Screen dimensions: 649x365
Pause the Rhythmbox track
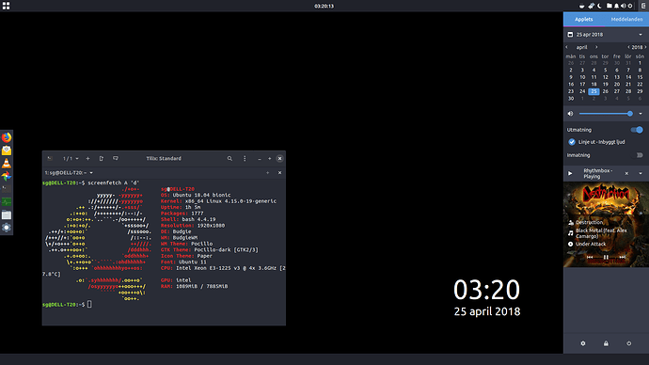point(606,258)
